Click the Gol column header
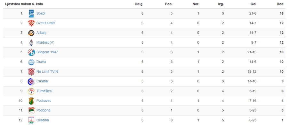Viewport: 288px width, 126px height. point(253,4)
